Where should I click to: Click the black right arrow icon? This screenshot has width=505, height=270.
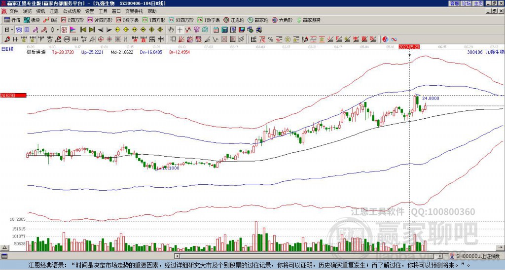(x=109, y=30)
